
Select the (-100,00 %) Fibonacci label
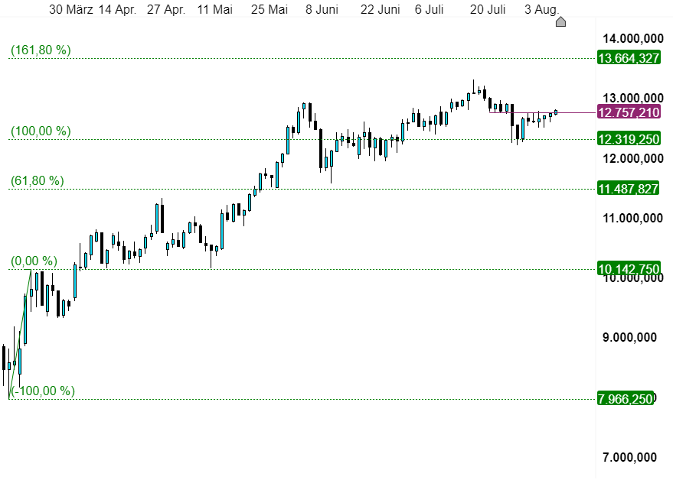pos(43,391)
